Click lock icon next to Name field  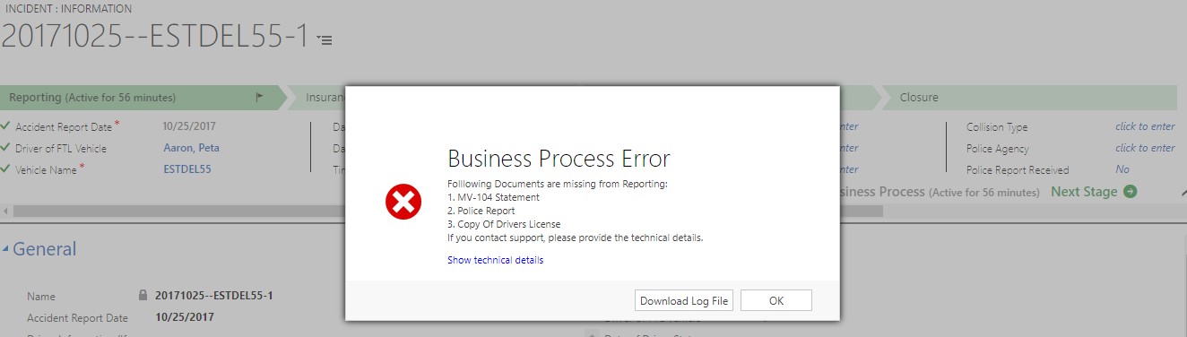143,295
